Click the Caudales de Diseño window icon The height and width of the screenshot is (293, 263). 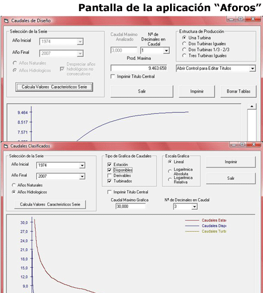[6, 21]
